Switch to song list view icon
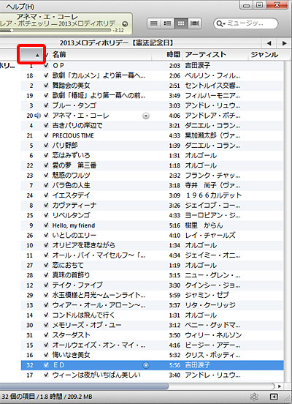 tap(154, 23)
